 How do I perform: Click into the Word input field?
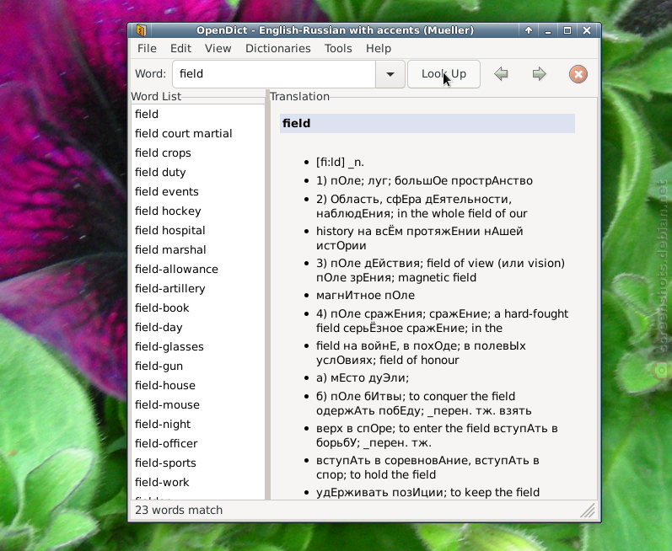click(274, 74)
